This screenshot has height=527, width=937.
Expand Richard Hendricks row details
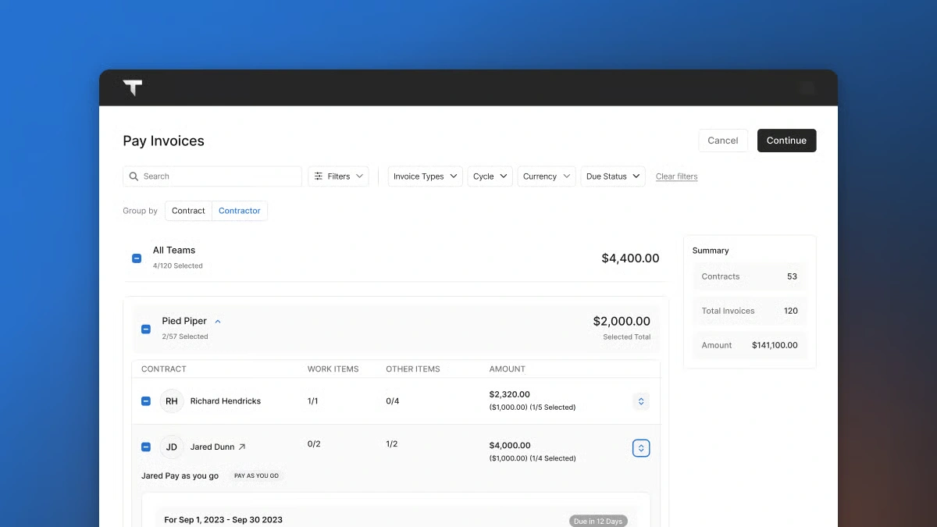tap(641, 401)
